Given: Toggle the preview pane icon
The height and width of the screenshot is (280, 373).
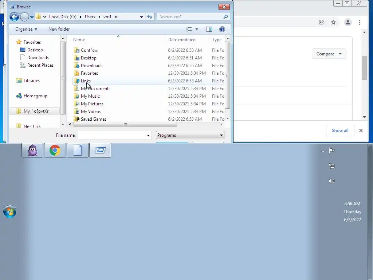Looking at the screenshot, I should coord(209,29).
